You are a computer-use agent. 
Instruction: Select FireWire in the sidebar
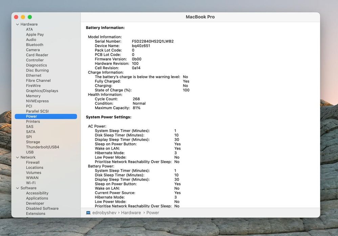[33, 86]
